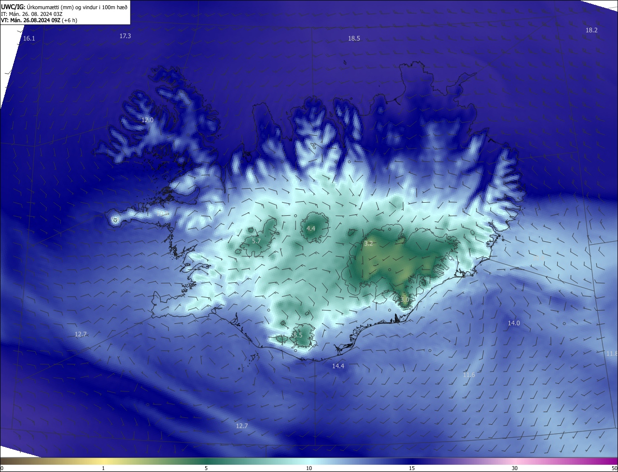Click the pink colorbar segment above tick 30

515,461
